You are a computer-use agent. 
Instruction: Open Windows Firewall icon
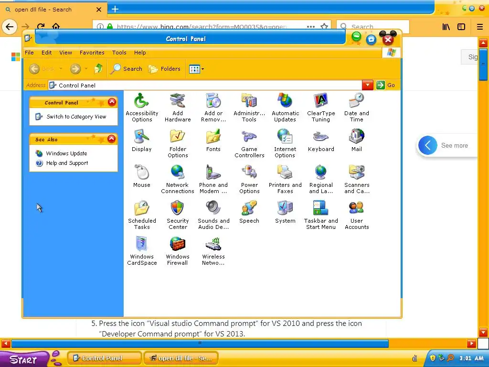click(x=178, y=251)
